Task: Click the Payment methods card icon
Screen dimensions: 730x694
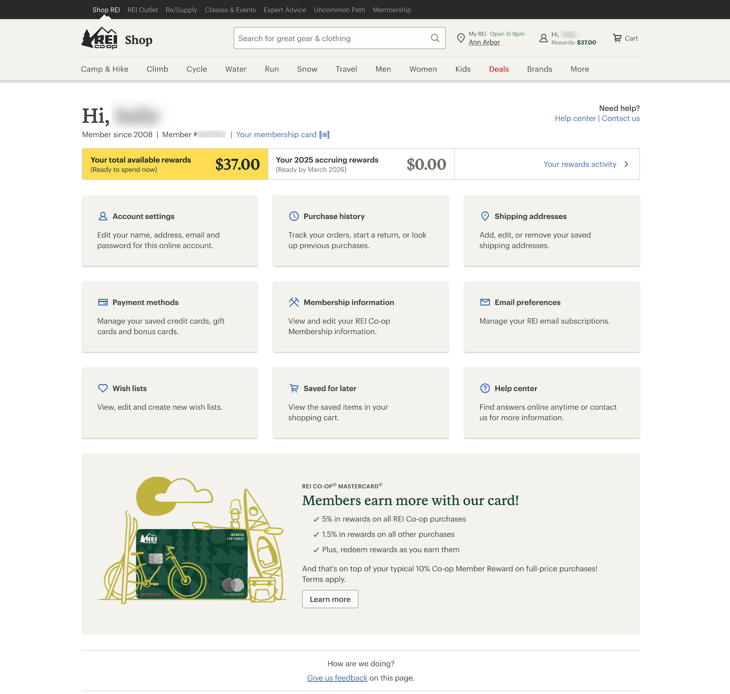Action: pyautogui.click(x=103, y=302)
